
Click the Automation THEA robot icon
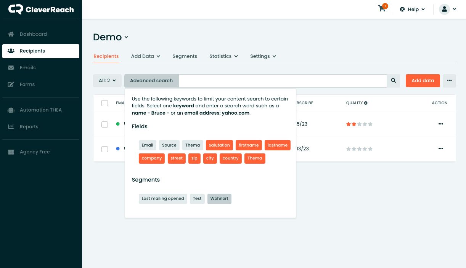click(11, 110)
